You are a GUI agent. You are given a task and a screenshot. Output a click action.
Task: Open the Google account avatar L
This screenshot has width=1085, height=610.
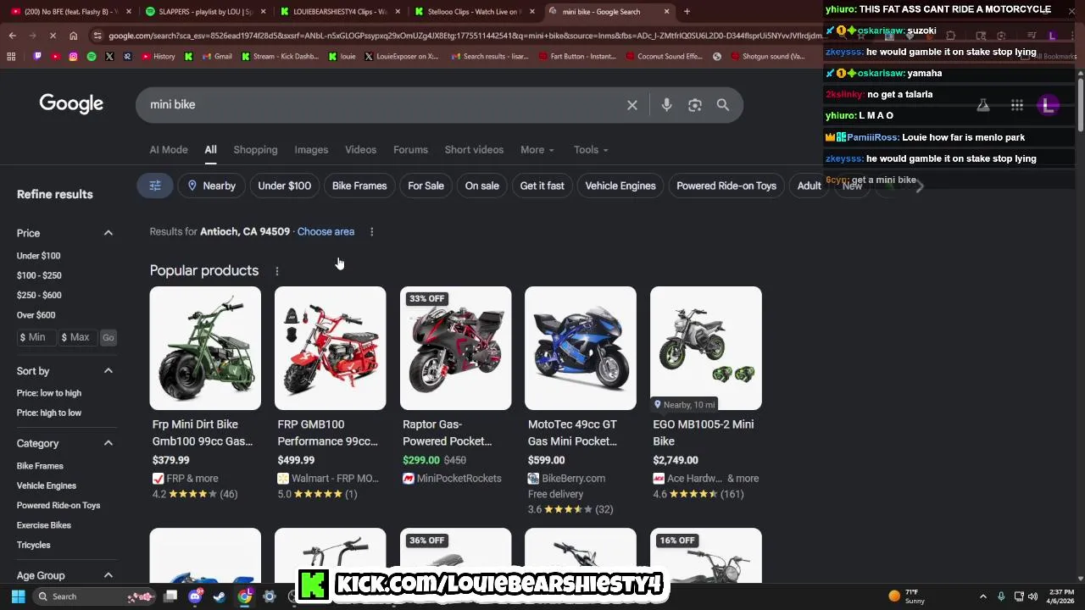(1049, 105)
